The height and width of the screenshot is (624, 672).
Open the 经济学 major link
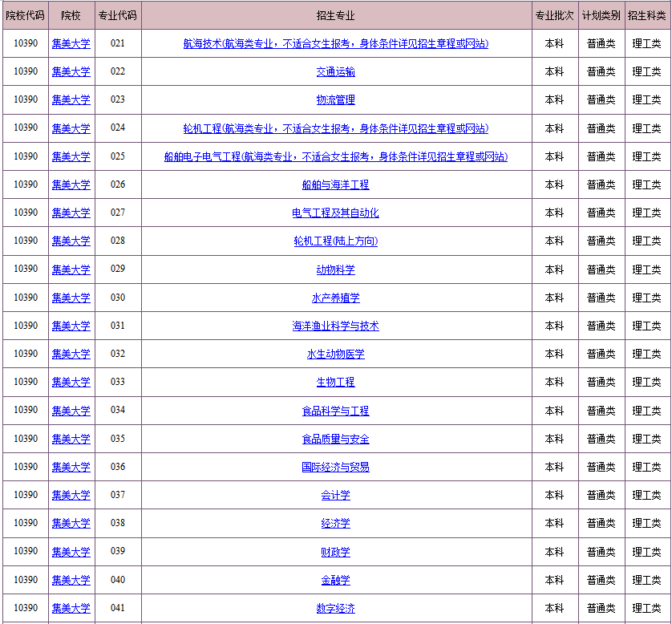coord(335,523)
